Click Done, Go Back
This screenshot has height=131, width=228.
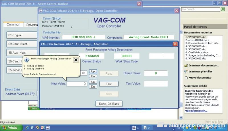pos(109,104)
